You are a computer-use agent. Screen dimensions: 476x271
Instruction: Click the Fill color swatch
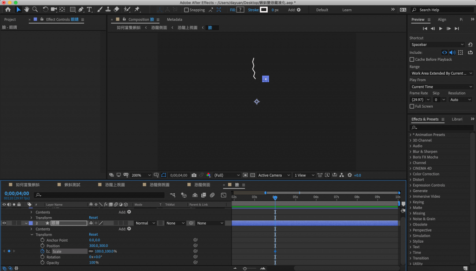coord(240,10)
